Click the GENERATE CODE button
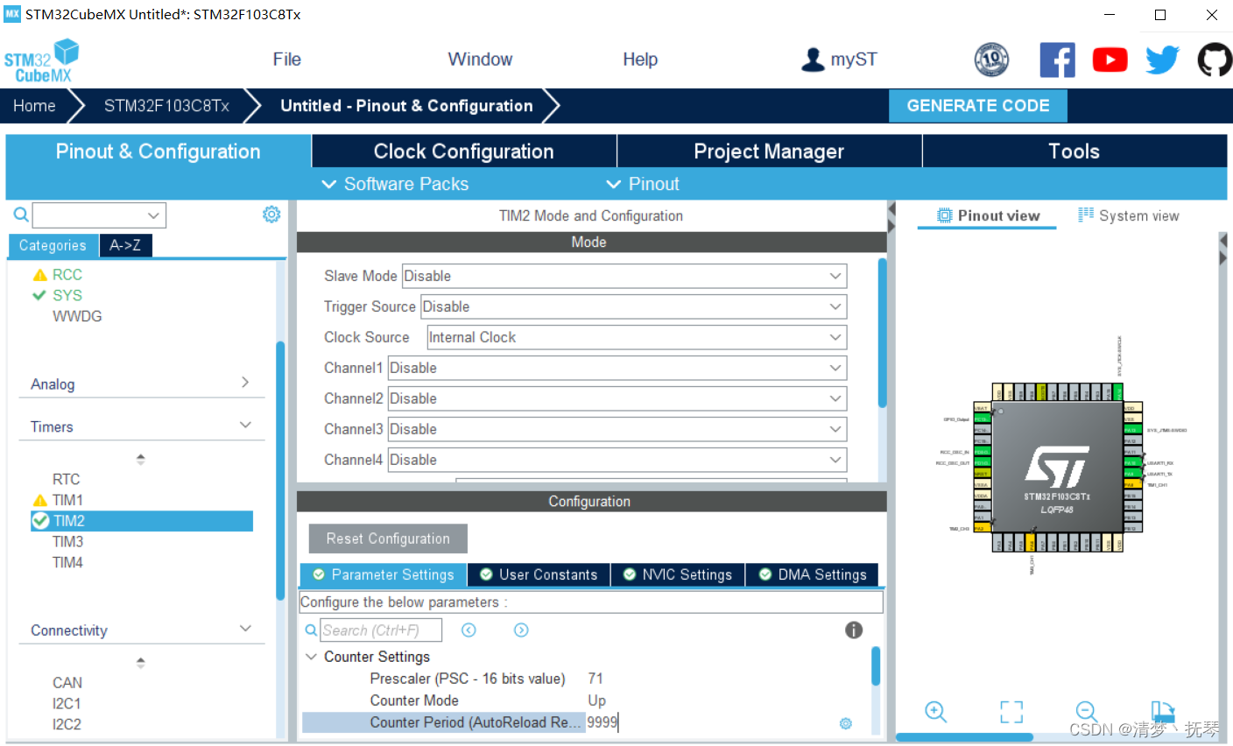The image size is (1233, 746). [x=978, y=105]
